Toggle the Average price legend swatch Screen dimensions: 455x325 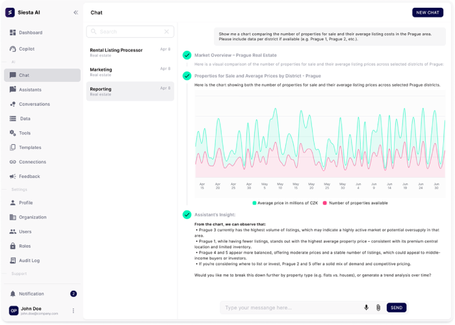click(255, 203)
